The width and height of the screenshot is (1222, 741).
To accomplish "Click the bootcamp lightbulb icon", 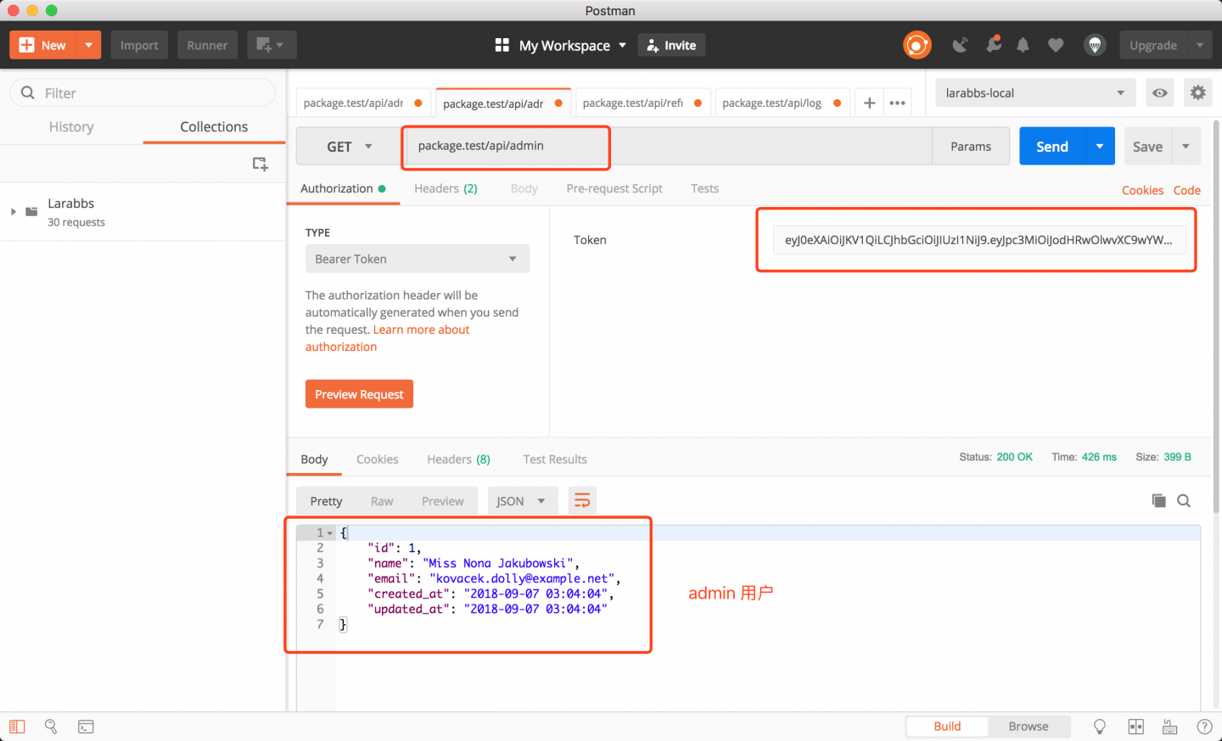I will 1100,727.
